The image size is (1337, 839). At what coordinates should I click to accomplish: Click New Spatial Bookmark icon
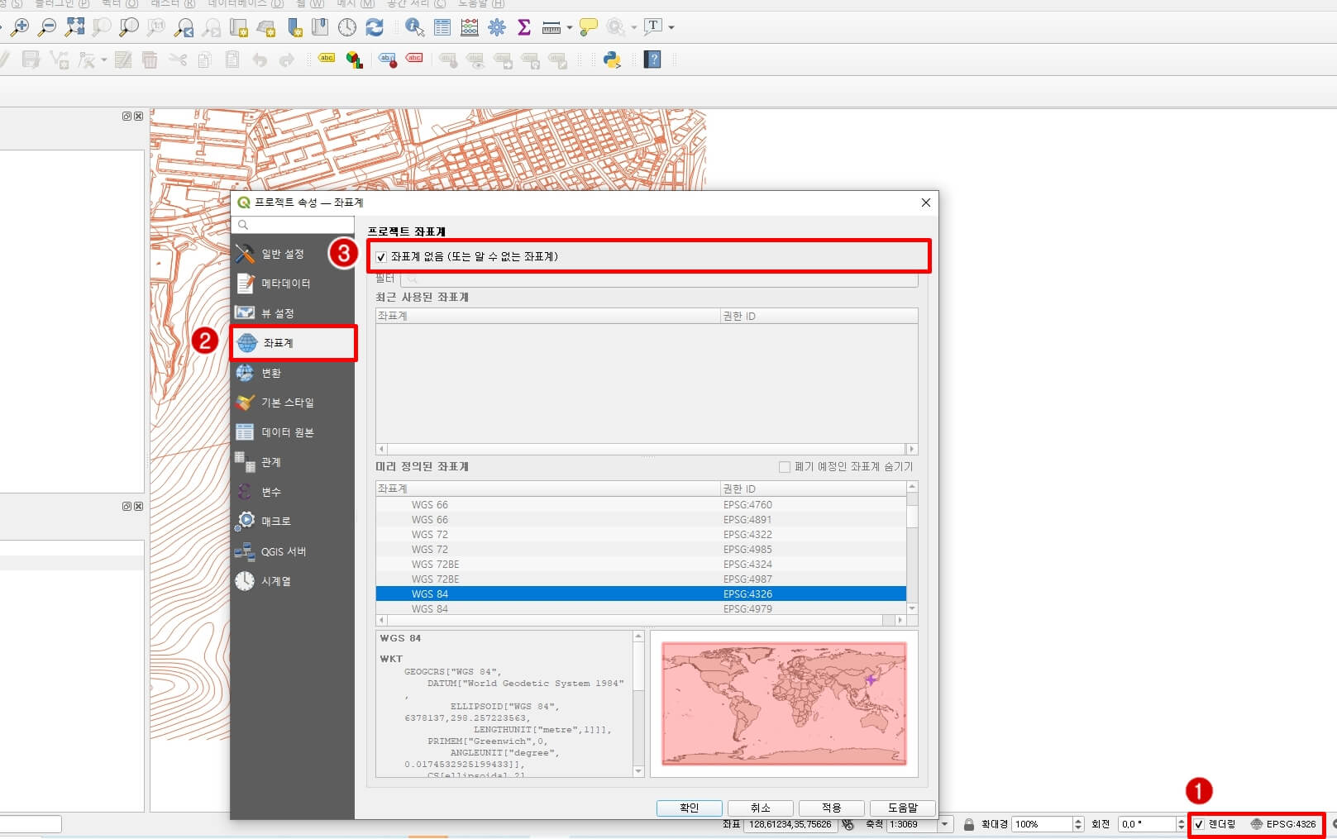(x=294, y=27)
